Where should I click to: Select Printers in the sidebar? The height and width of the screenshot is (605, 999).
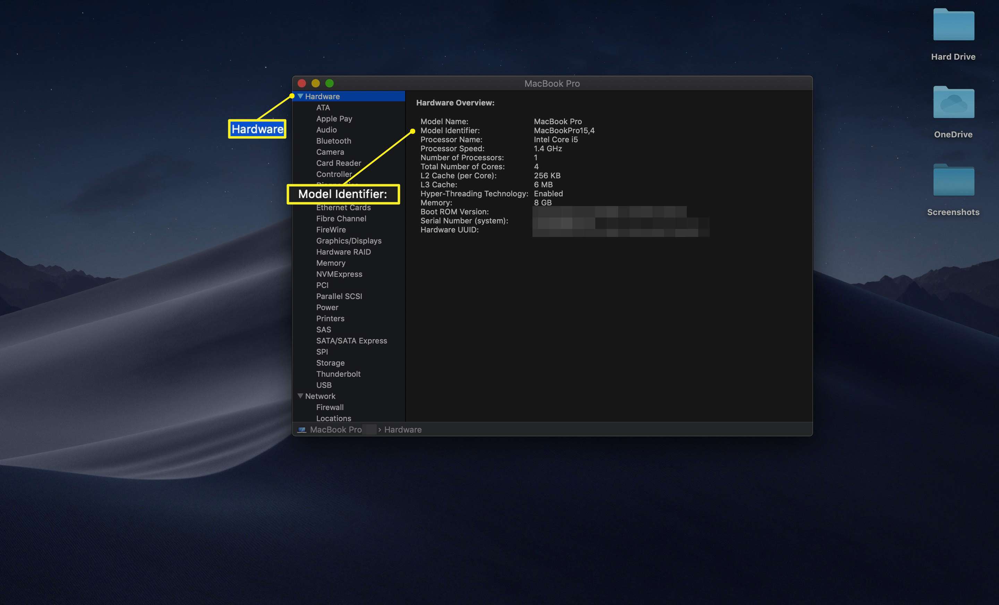tap(330, 318)
